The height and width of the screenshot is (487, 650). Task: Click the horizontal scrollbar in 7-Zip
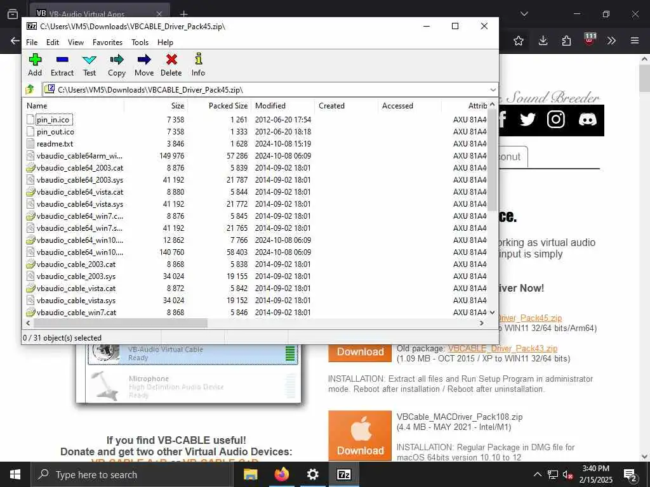pyautogui.click(x=120, y=323)
